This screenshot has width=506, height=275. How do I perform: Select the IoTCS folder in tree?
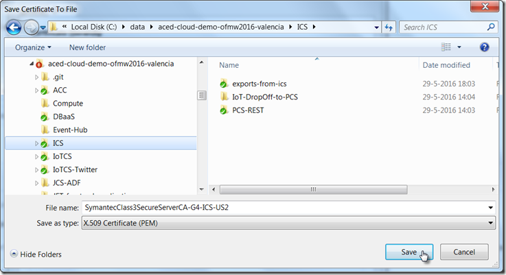click(62, 156)
